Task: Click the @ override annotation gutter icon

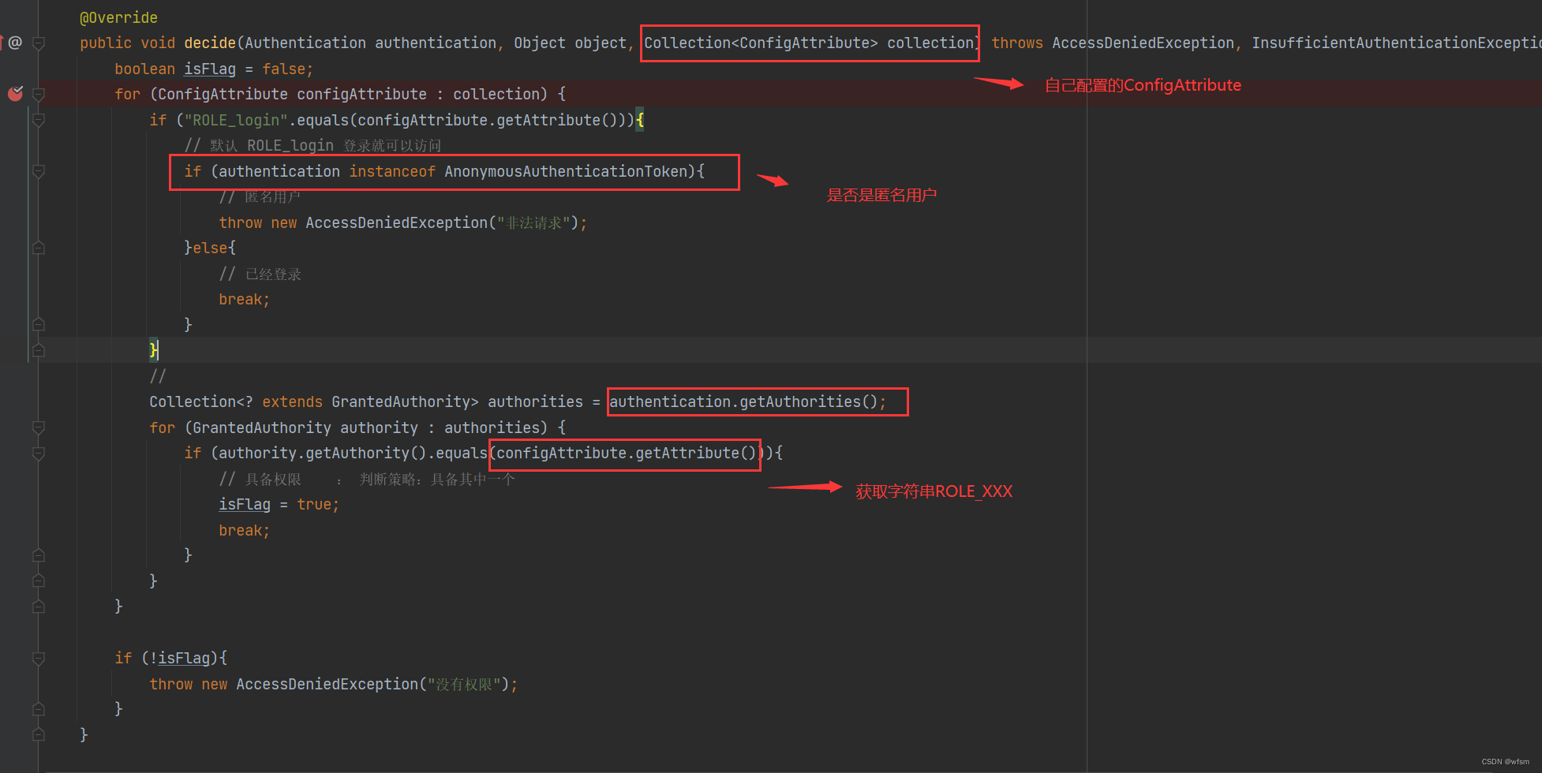Action: click(x=14, y=43)
